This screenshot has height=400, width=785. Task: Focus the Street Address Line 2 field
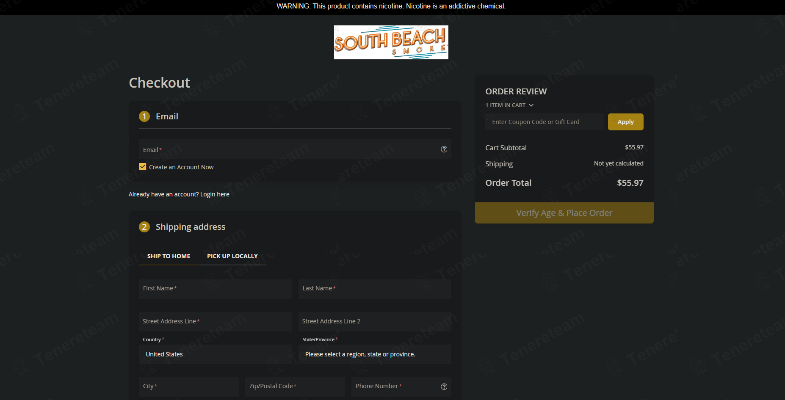point(375,322)
